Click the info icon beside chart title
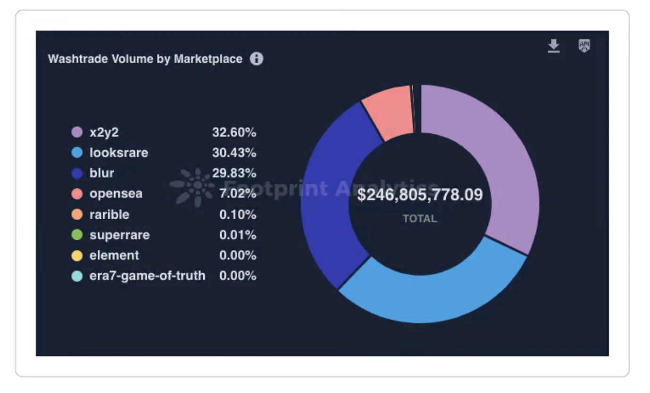This screenshot has height=393, width=650. pos(257,59)
